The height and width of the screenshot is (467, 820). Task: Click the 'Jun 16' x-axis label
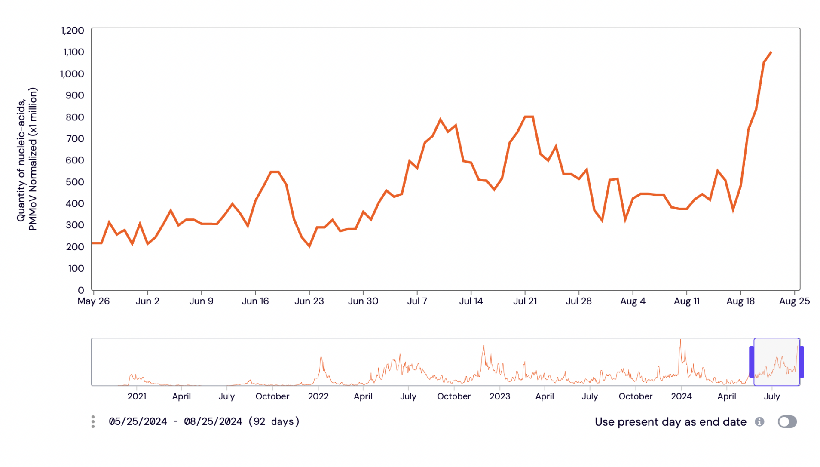click(255, 301)
